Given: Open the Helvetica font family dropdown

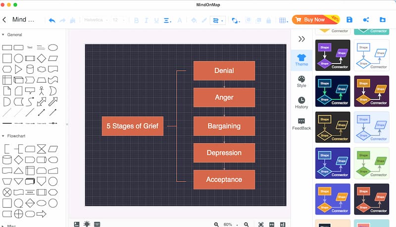Looking at the screenshot, I should [x=96, y=20].
